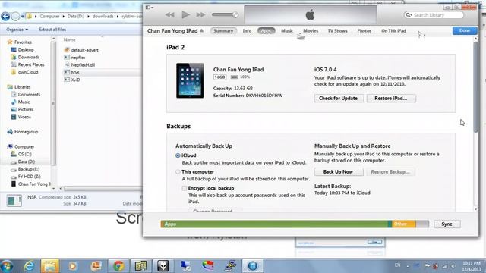Select the NSR file
Image resolution: width=486 pixels, height=273 pixels.
pos(72,72)
